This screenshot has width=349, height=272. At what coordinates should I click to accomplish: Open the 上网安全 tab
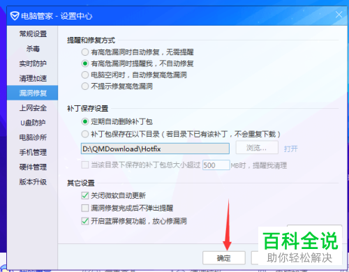[x=33, y=108]
